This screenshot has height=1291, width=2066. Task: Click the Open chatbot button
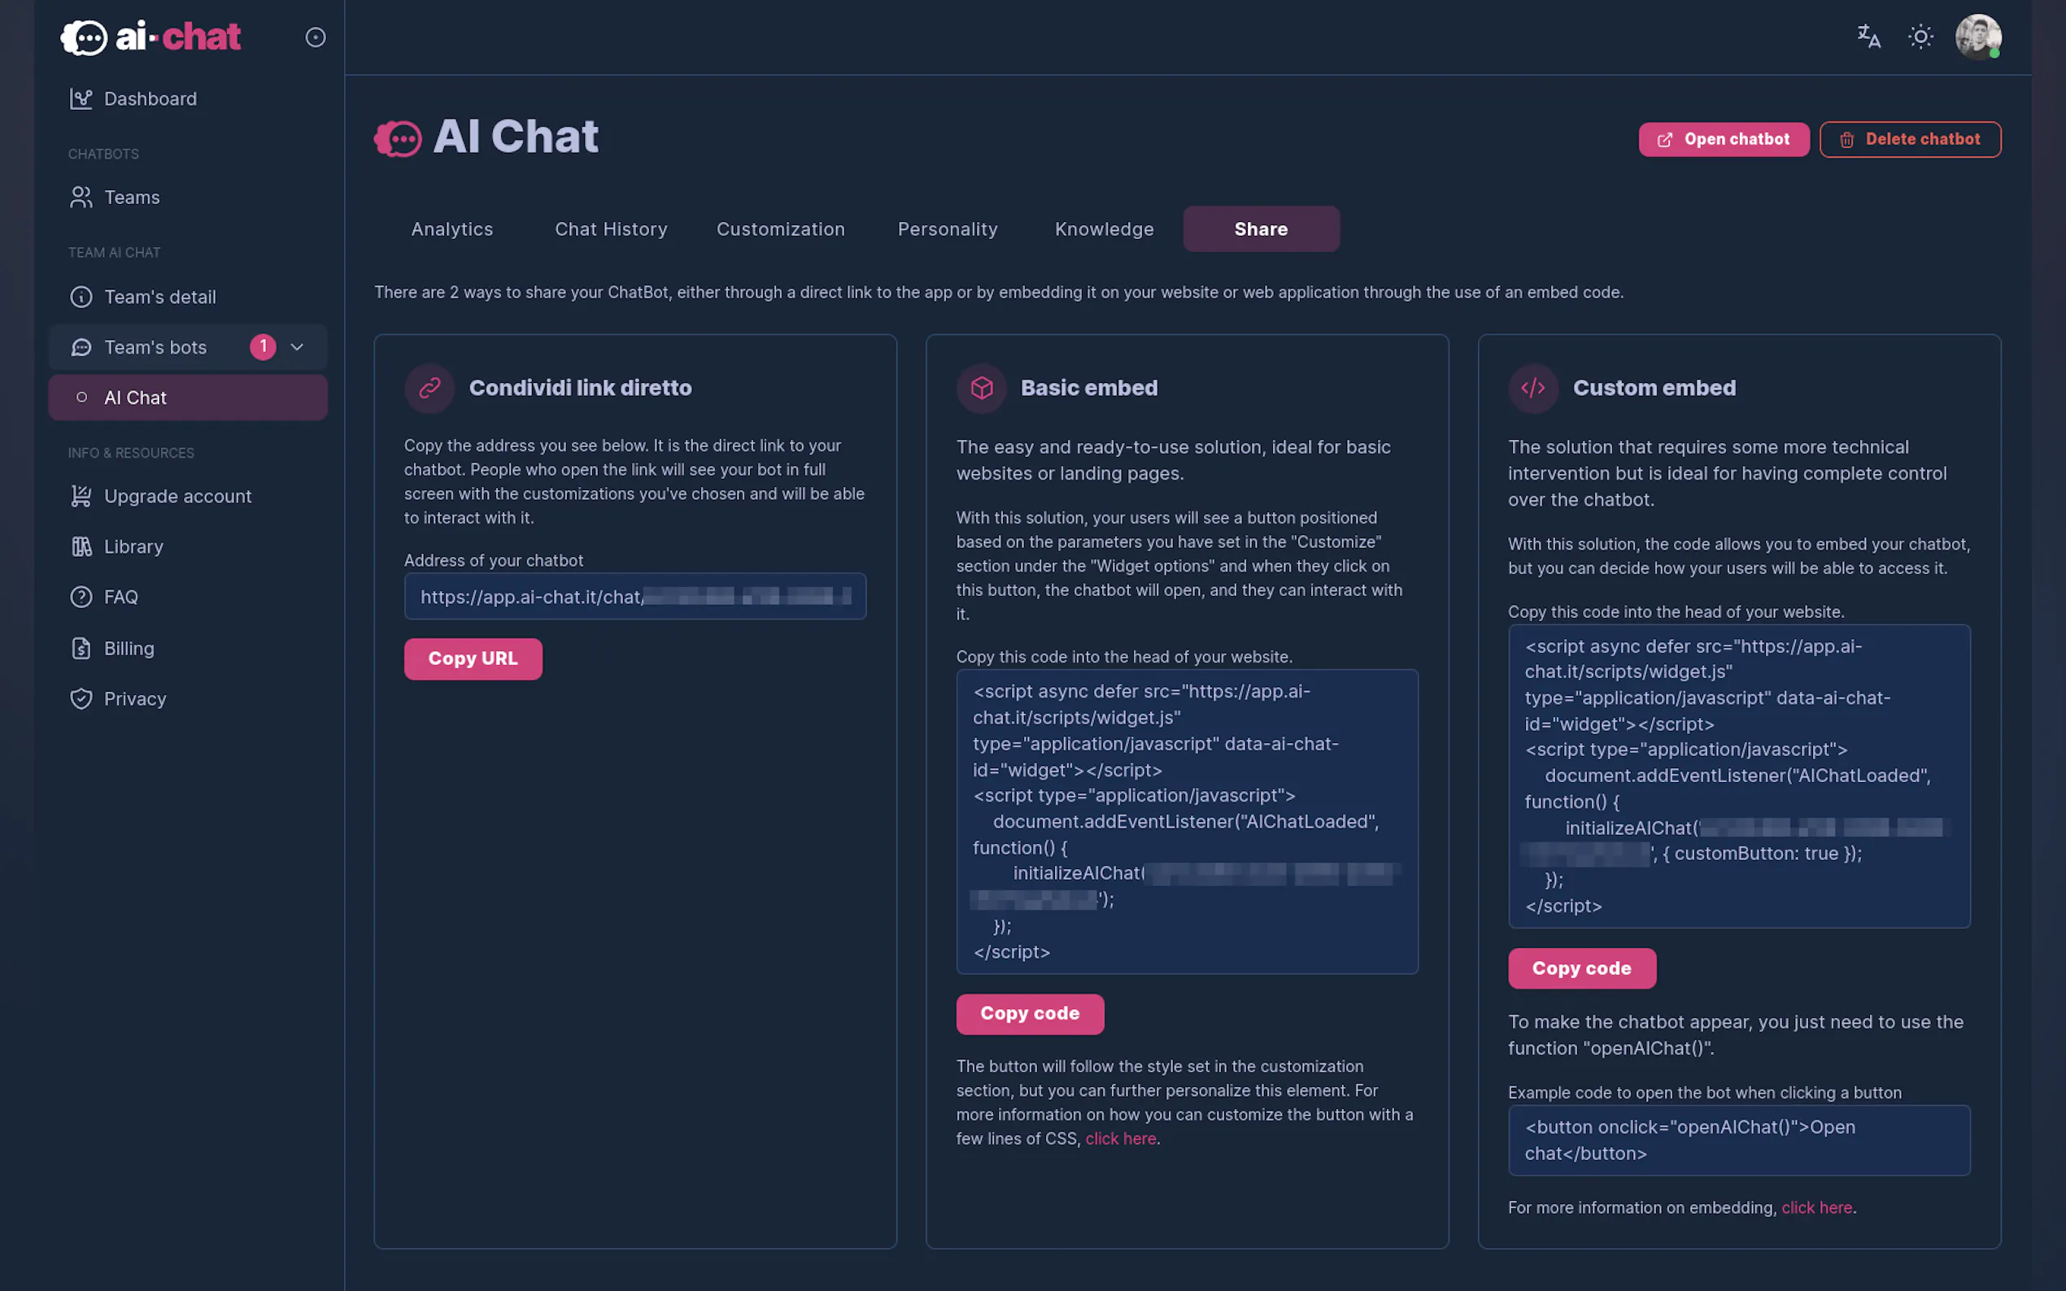[x=1723, y=139]
